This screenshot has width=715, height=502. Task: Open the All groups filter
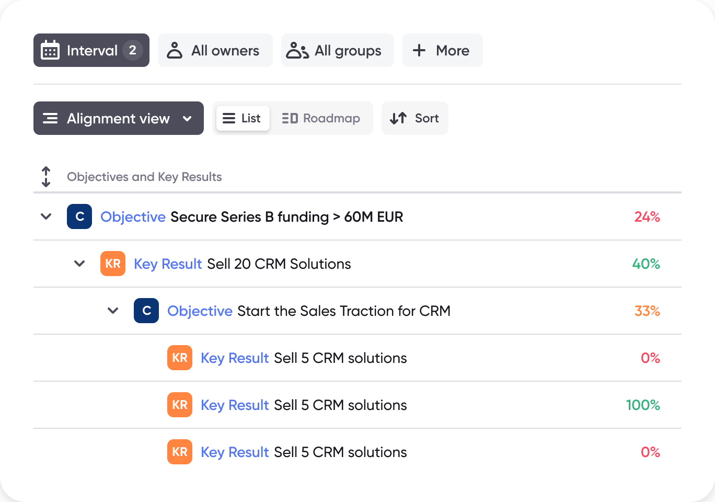pos(338,50)
